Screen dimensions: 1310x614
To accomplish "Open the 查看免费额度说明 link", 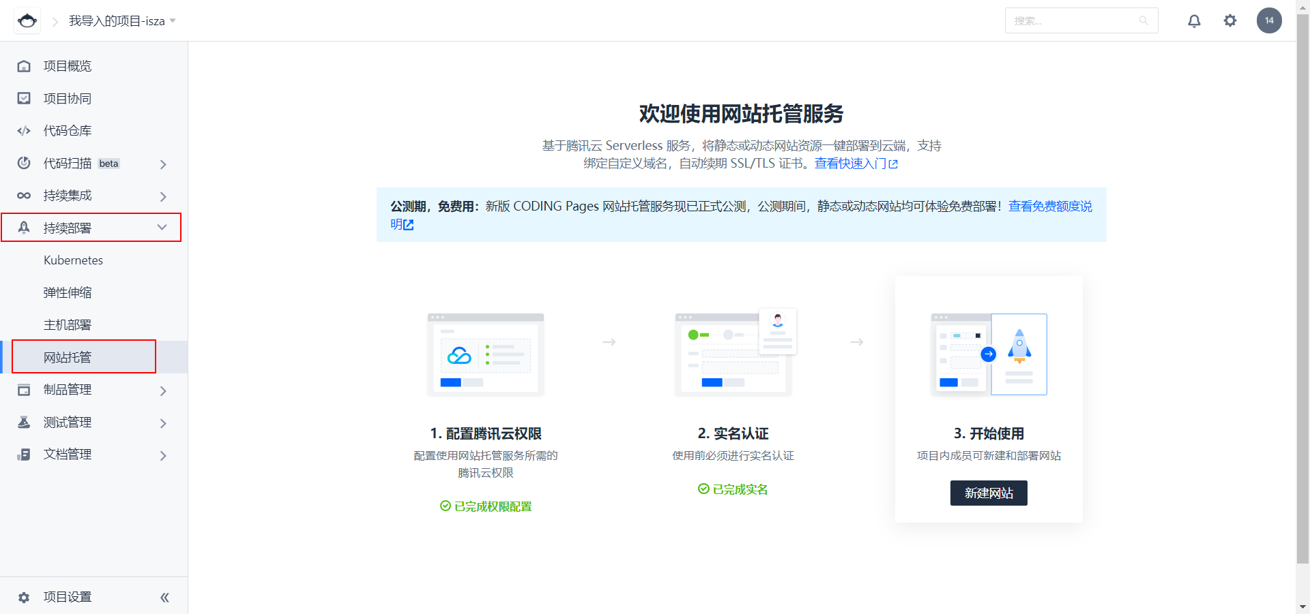I will 1050,206.
